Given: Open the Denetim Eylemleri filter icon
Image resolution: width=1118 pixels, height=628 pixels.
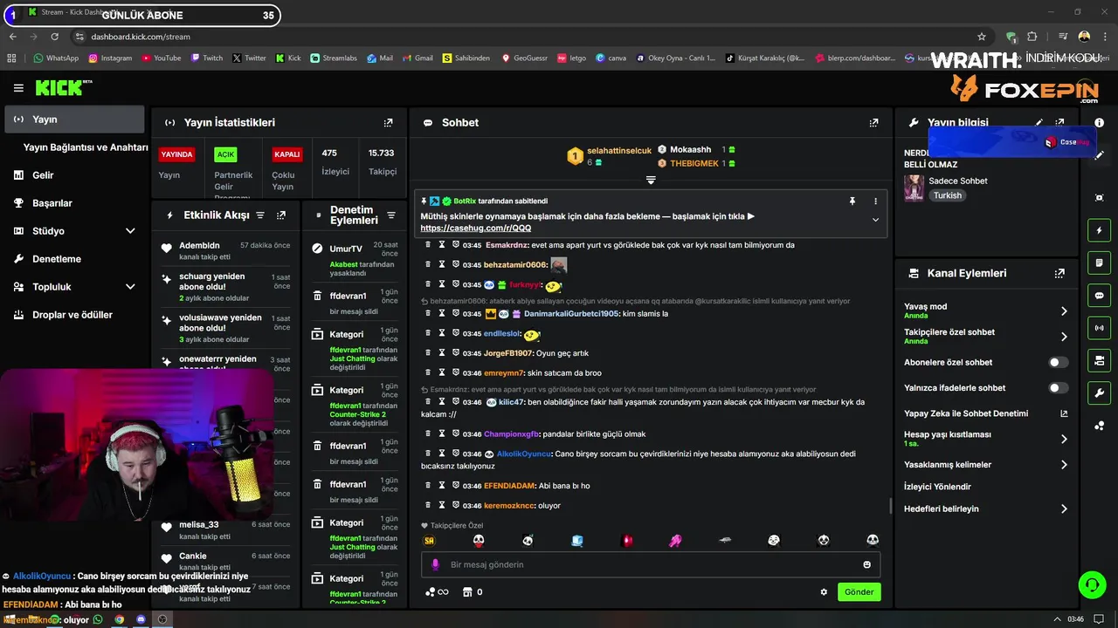Looking at the screenshot, I should click(x=391, y=215).
